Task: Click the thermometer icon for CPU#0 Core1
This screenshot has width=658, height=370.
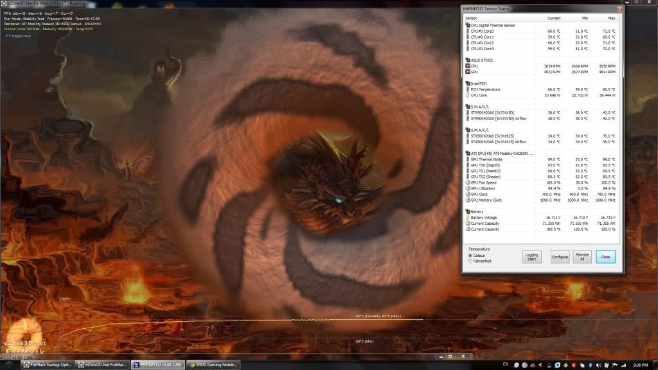Action: pyautogui.click(x=468, y=37)
